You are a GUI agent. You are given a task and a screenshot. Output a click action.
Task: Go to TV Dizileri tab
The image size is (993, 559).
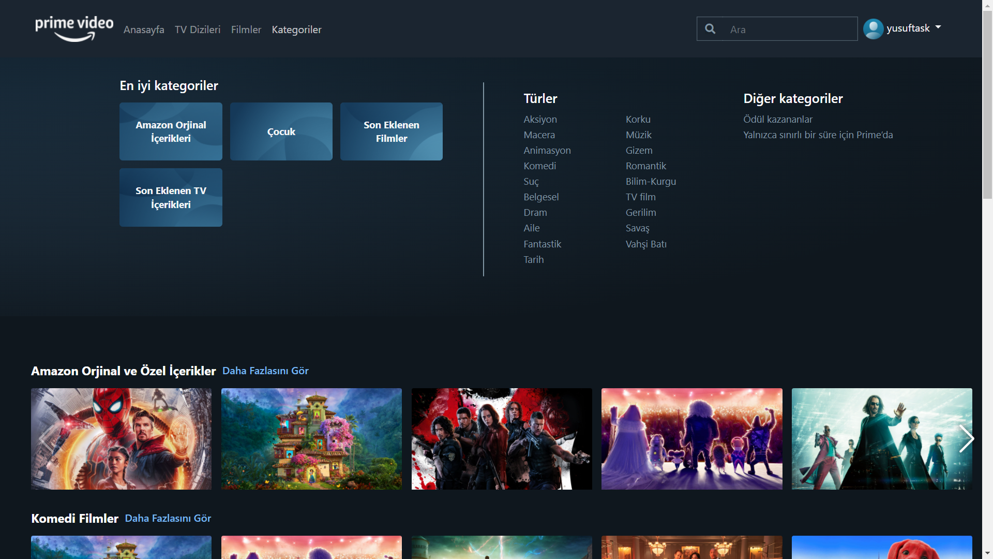[x=198, y=30]
